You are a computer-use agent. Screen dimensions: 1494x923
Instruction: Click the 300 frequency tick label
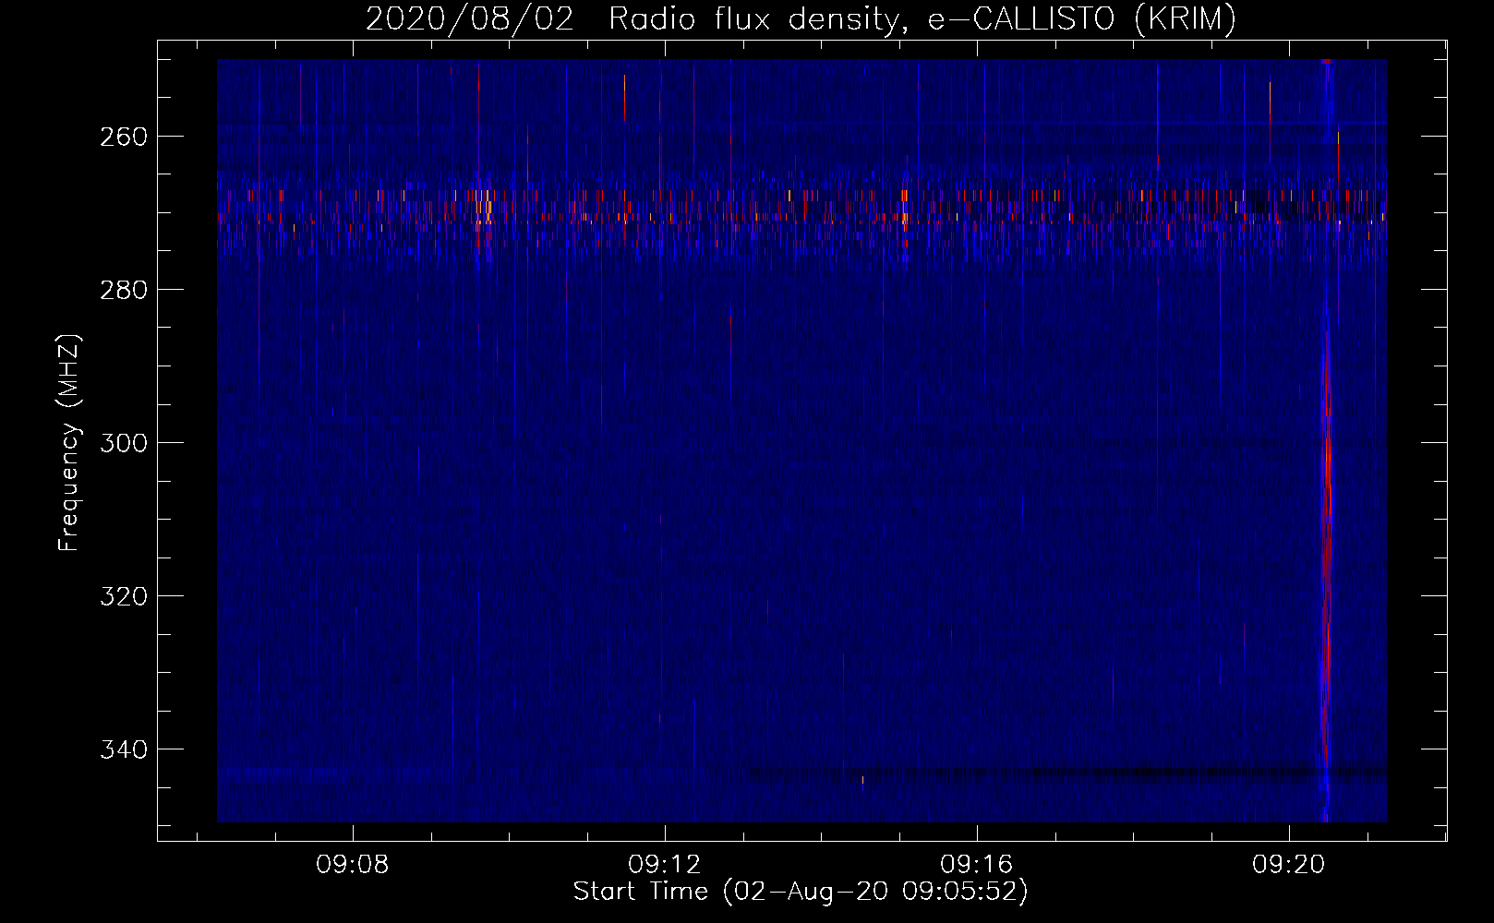click(122, 443)
